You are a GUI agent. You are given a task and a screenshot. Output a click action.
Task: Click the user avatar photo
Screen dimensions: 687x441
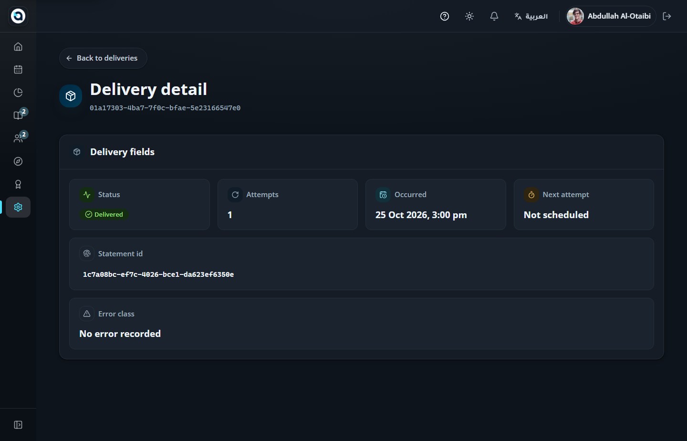[575, 16]
